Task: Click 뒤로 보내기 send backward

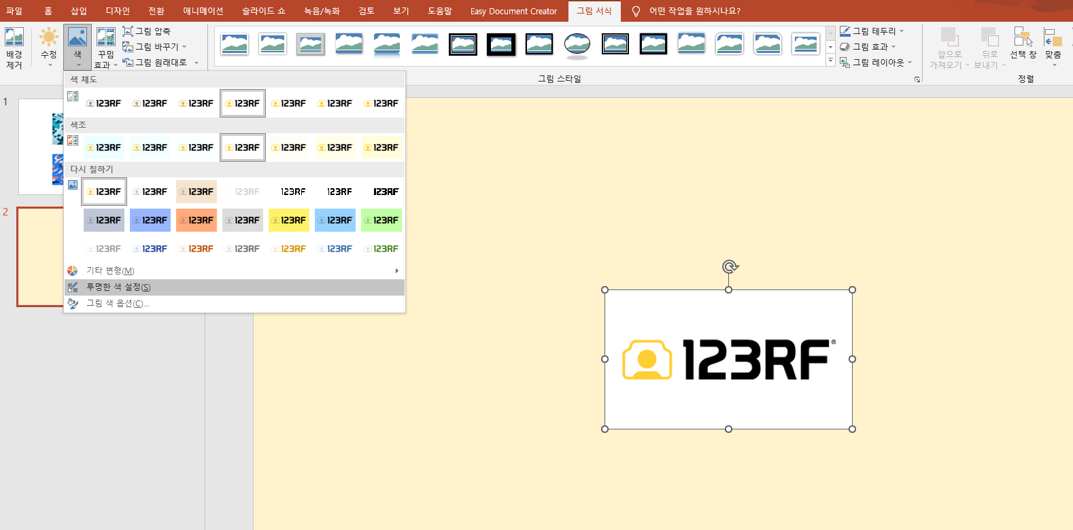Action: point(989,48)
